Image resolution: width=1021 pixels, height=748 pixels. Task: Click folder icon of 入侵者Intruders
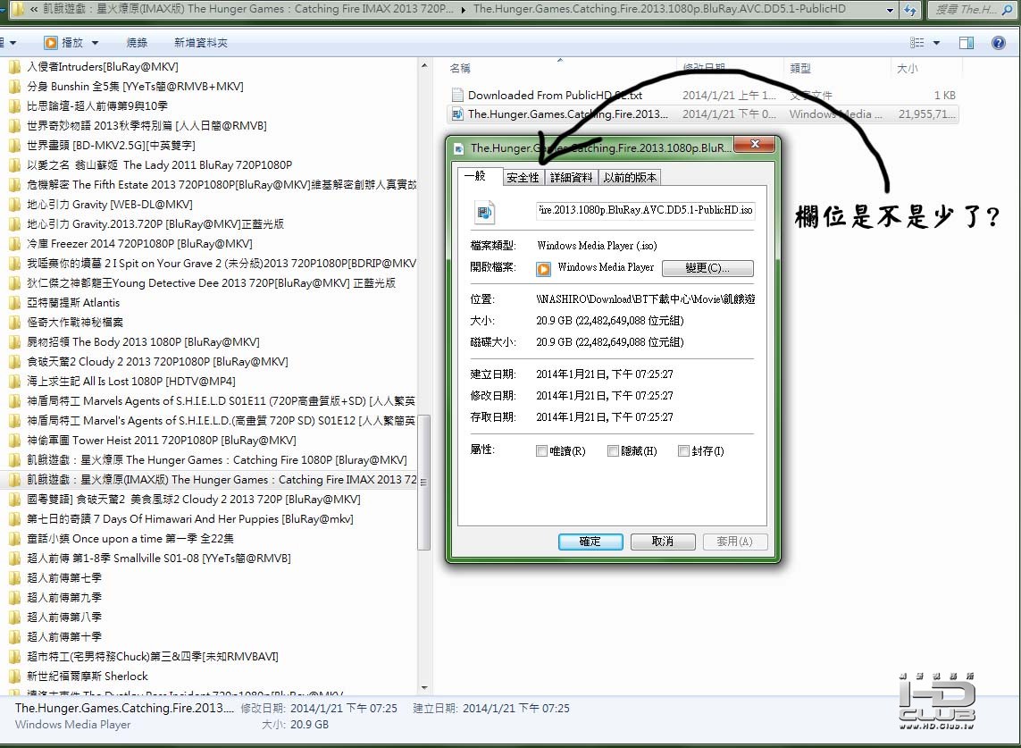(14, 66)
